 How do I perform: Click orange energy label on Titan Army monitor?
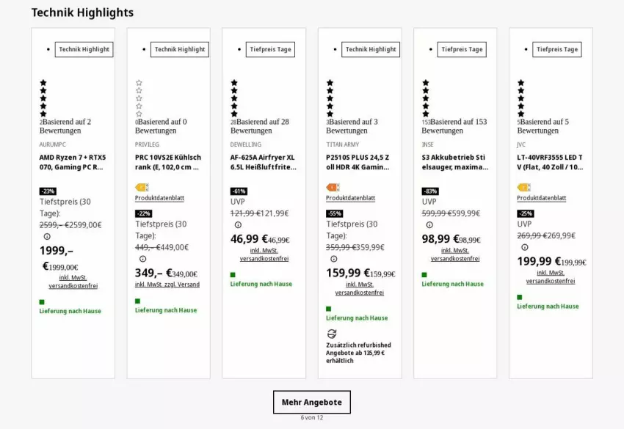pos(333,188)
